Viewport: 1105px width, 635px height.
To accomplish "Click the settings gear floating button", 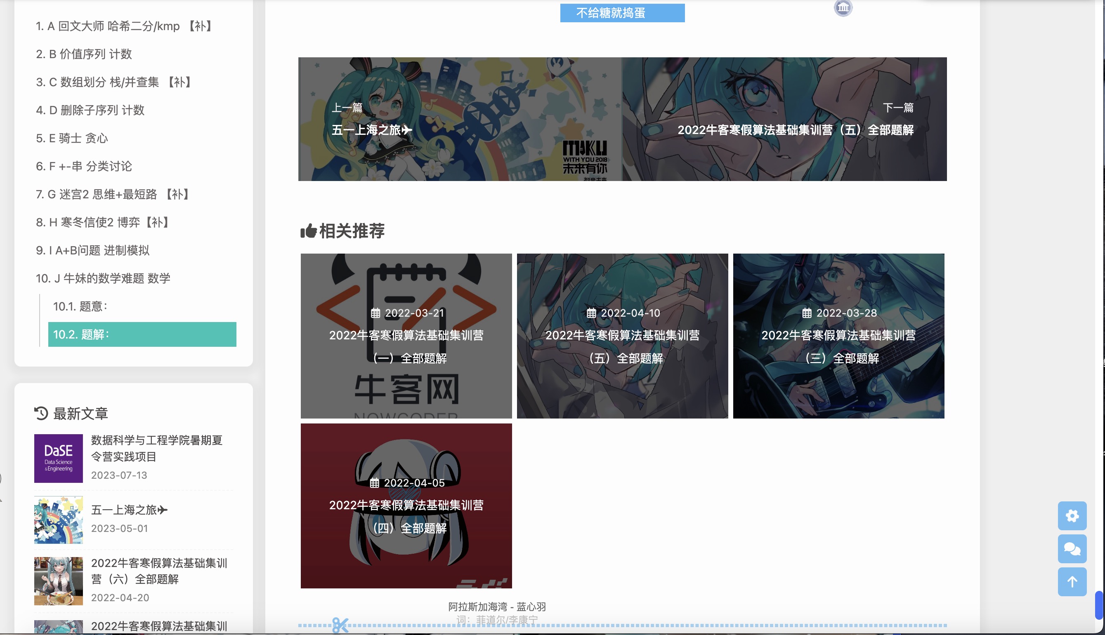I will pos(1072,516).
